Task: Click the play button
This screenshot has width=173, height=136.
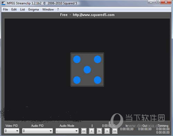Action: (99, 131)
